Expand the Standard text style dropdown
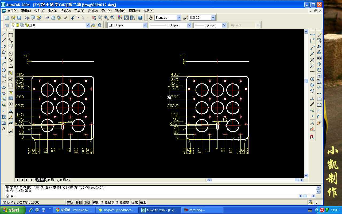342x214 pixels. point(178,18)
